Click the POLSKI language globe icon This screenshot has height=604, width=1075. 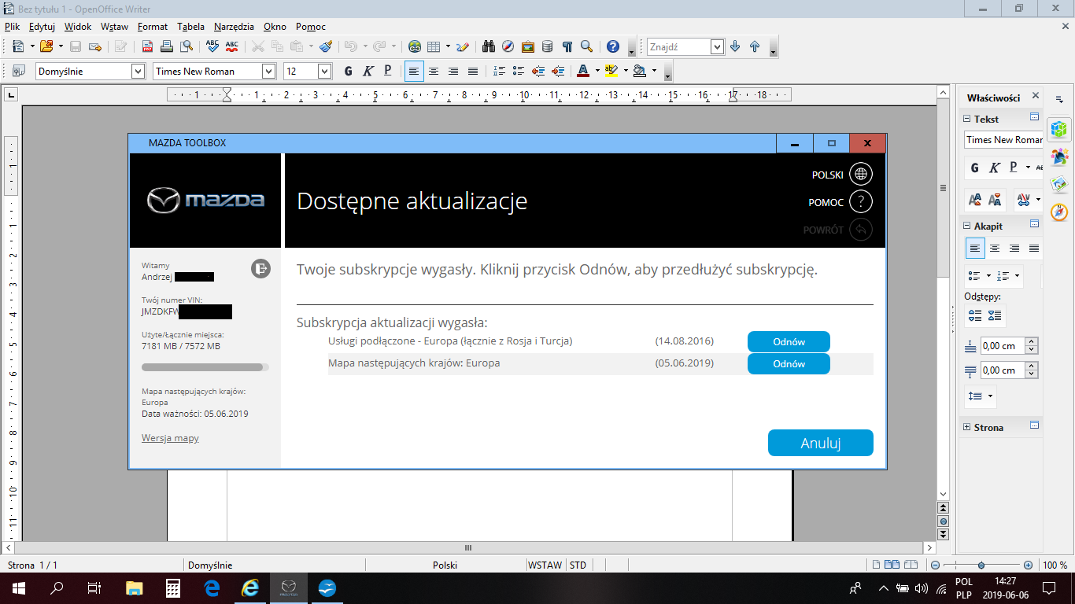[861, 175]
